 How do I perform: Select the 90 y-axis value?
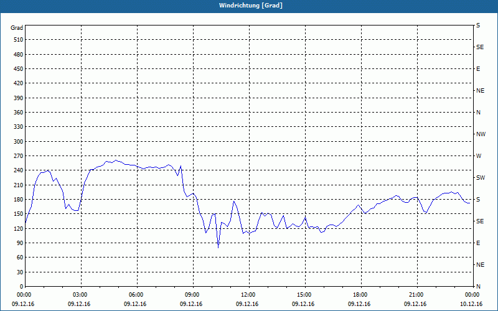[x=20, y=243]
